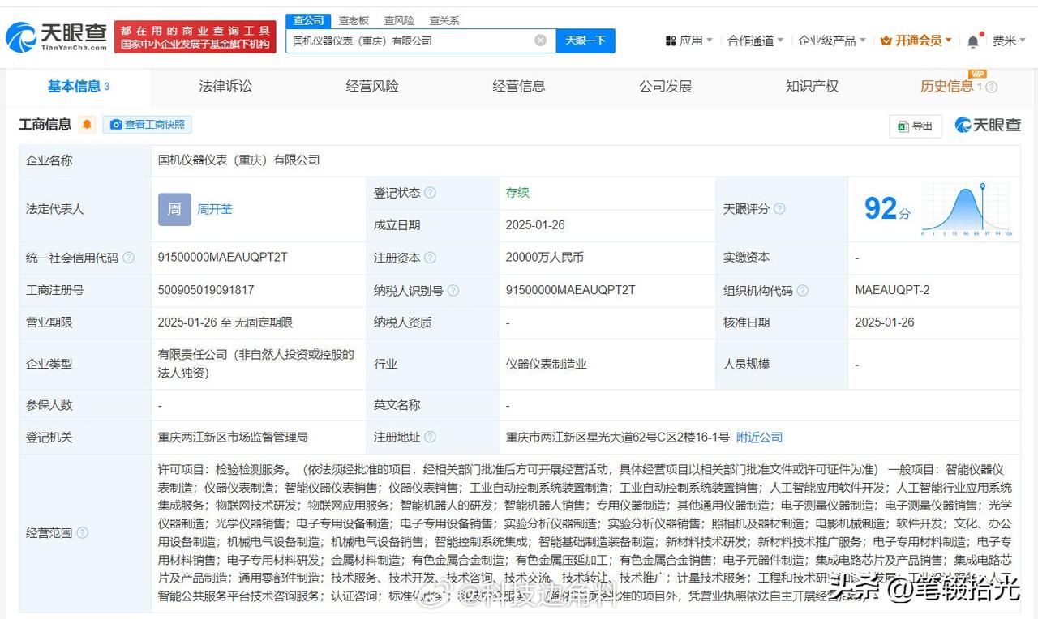
Task: Click the help icon next to 注册地址
Action: coord(430,438)
